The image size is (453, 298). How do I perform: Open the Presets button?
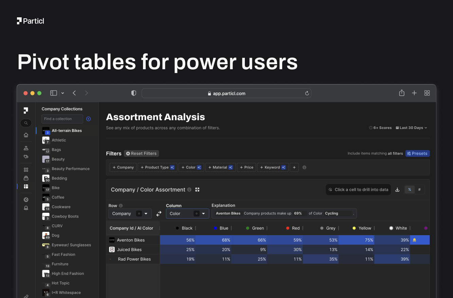tap(417, 153)
